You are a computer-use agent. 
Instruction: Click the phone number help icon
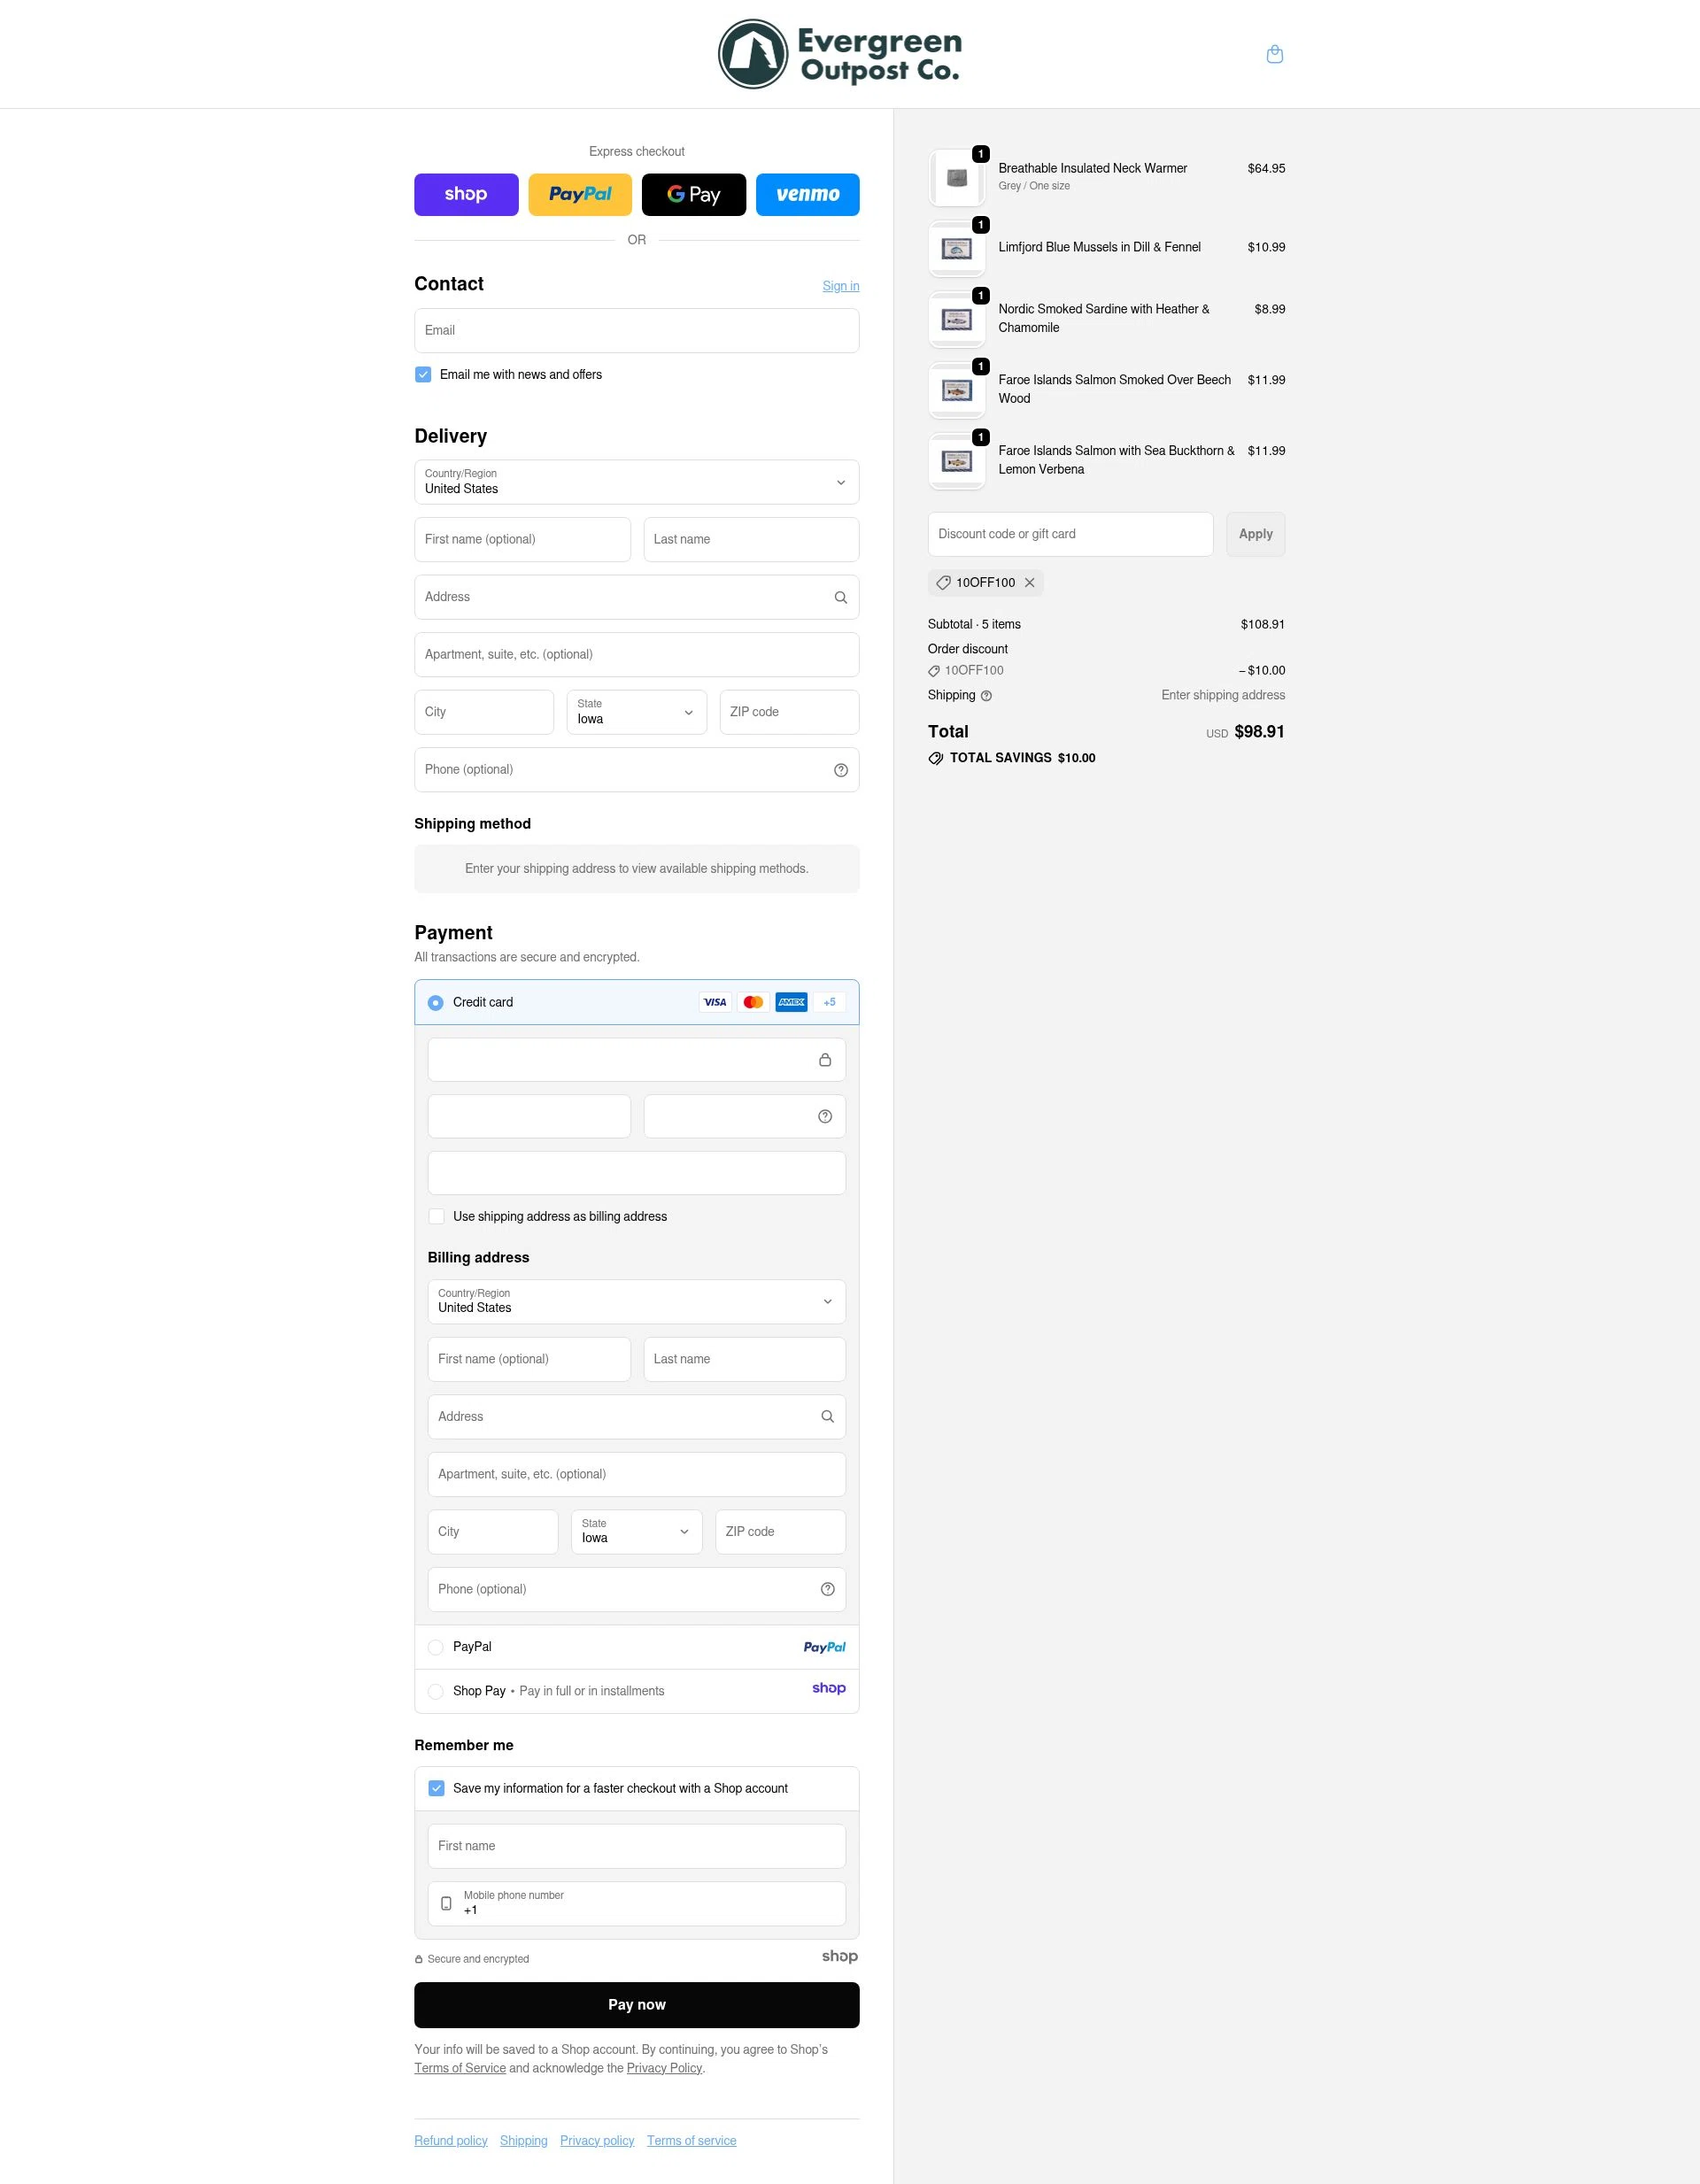pos(839,769)
